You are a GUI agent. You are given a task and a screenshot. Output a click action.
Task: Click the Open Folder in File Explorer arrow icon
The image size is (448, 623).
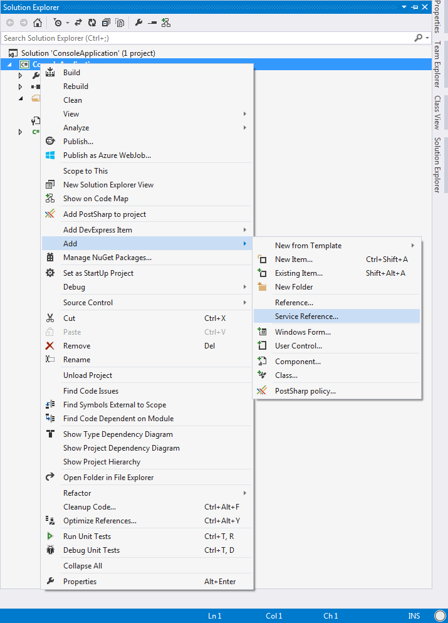pos(50,477)
